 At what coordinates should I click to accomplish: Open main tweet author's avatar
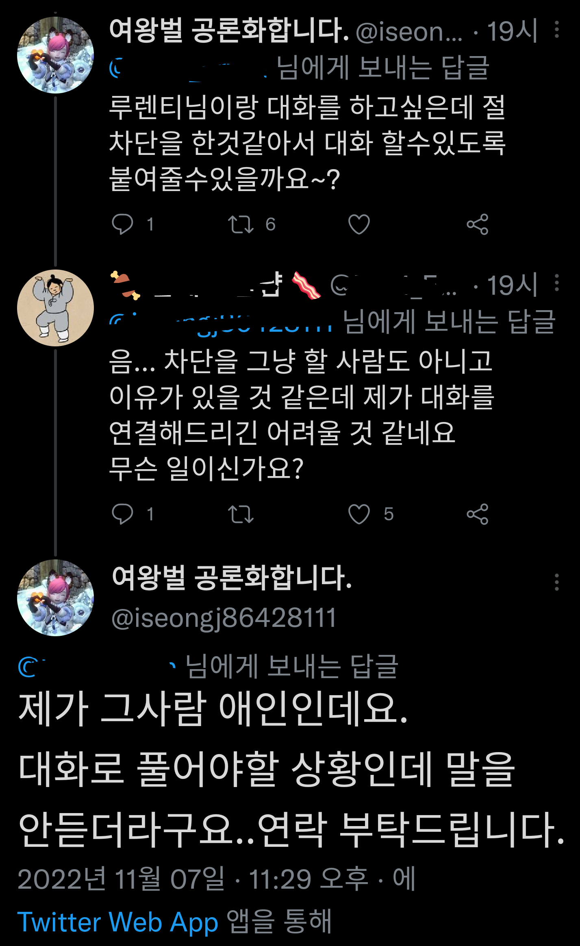click(x=56, y=598)
